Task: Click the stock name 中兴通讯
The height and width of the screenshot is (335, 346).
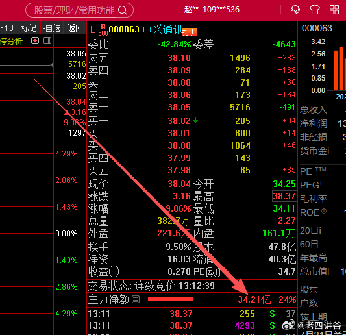Action: click(x=163, y=30)
